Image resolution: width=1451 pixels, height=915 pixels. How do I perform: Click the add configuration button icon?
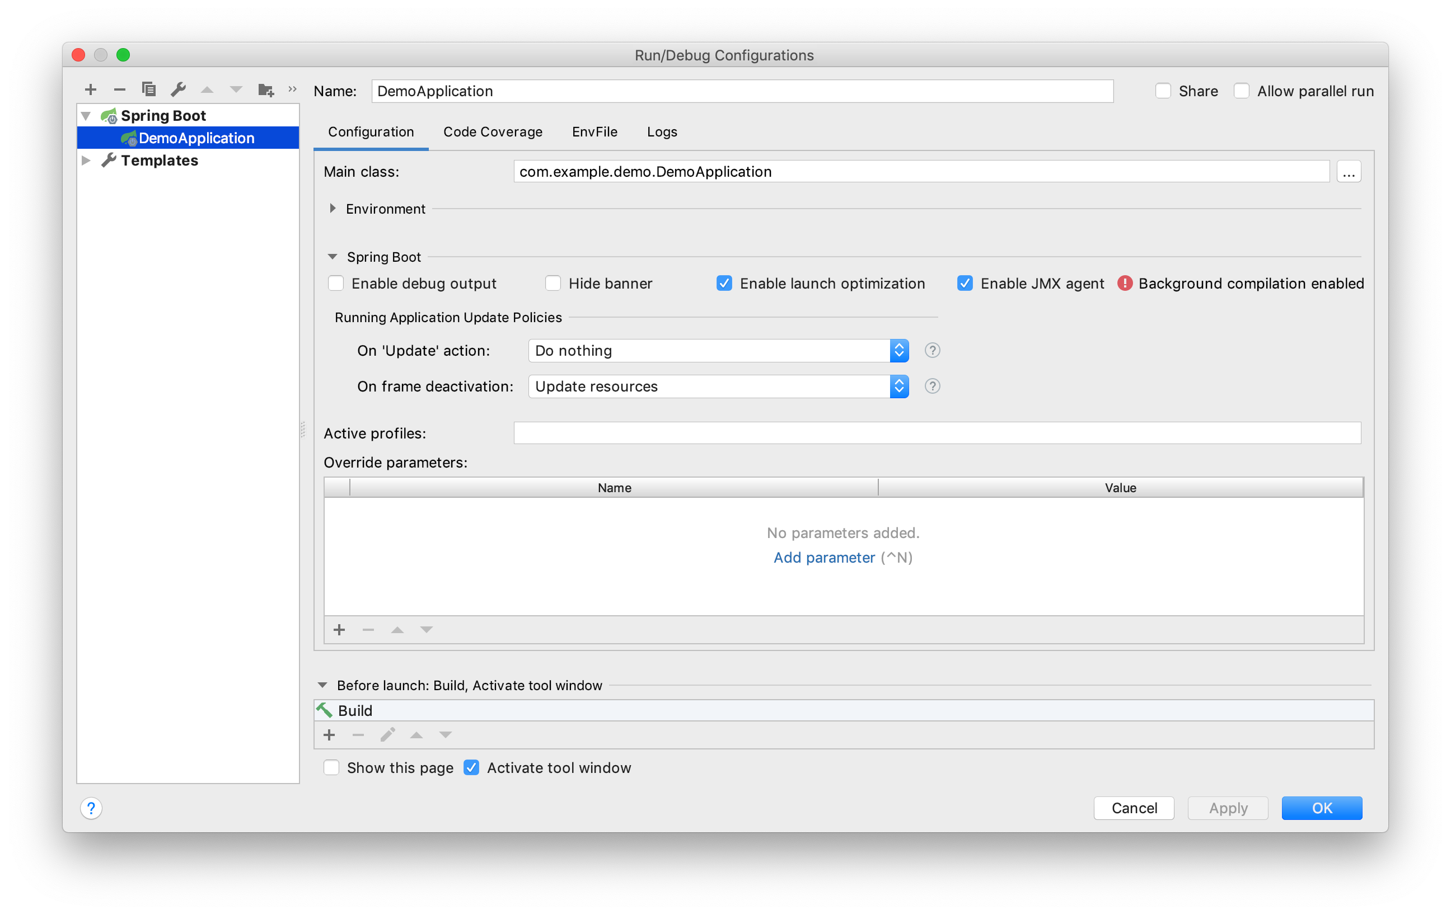[92, 88]
